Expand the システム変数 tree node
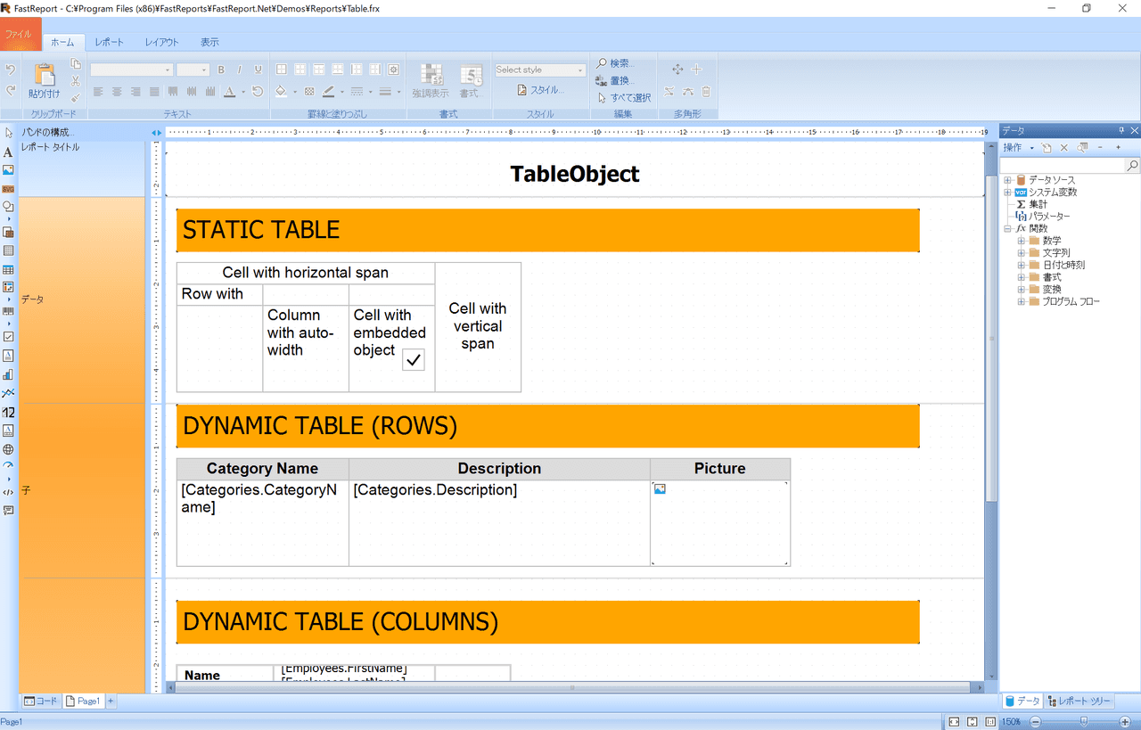 coord(1007,193)
